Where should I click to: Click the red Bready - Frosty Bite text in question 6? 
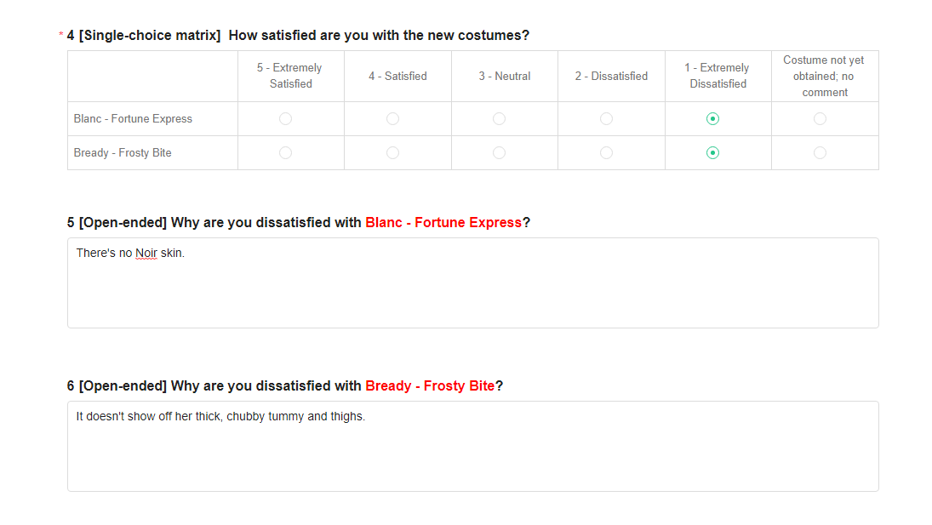[429, 386]
